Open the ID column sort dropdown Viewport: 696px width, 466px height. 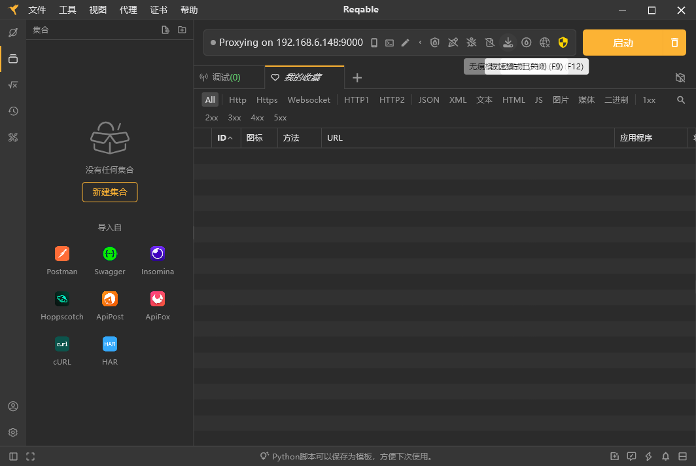tap(226, 137)
